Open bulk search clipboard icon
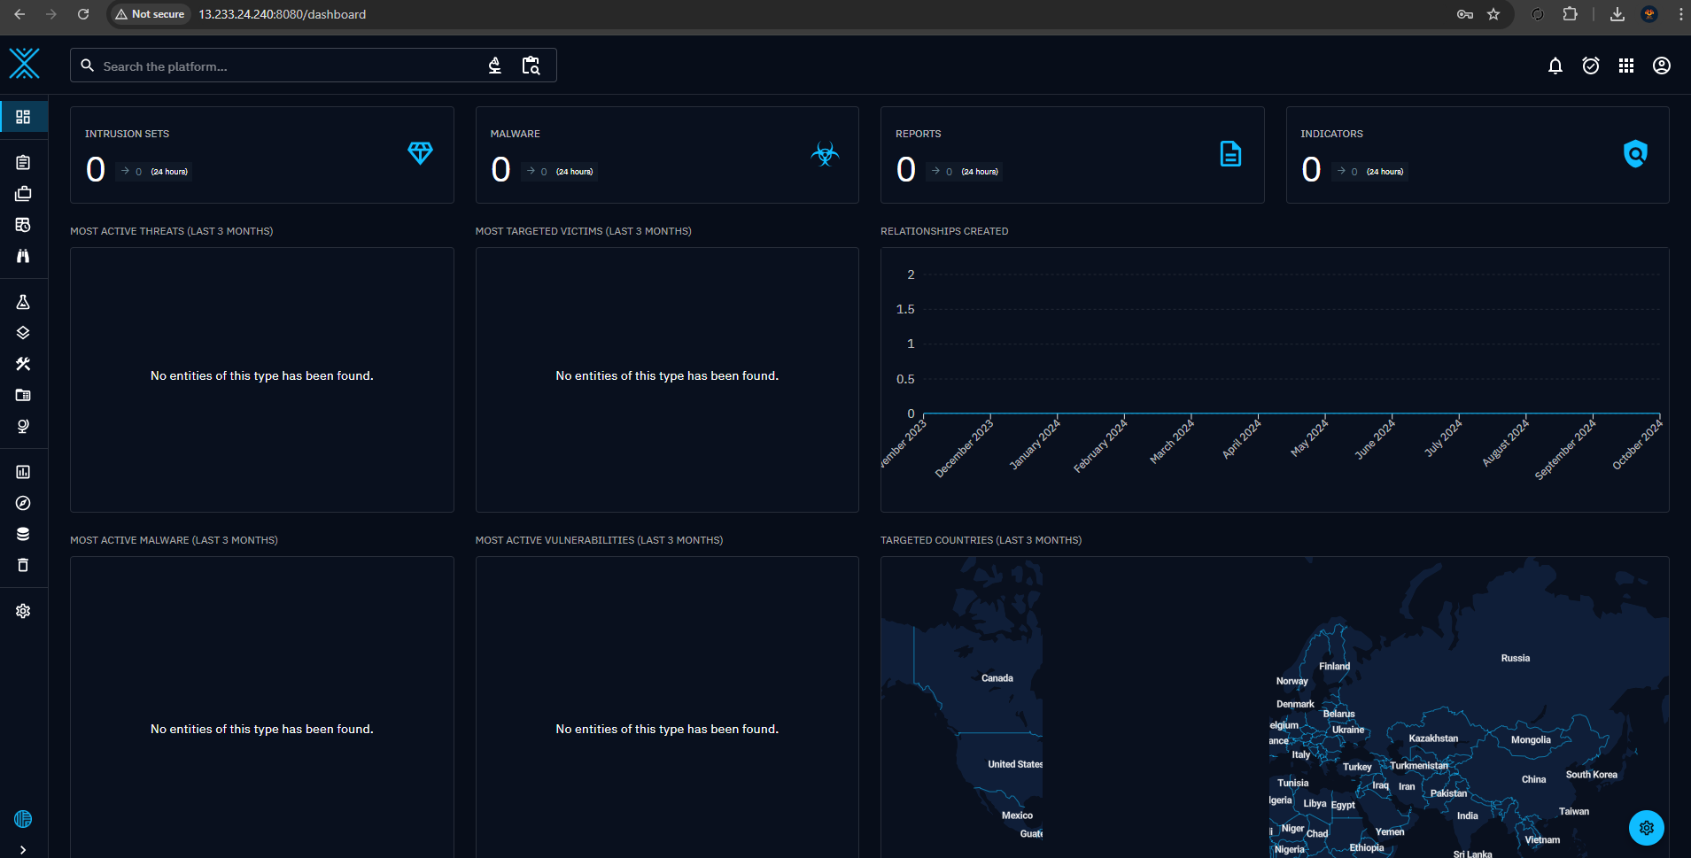Screen dimensions: 1691x858 [531, 66]
